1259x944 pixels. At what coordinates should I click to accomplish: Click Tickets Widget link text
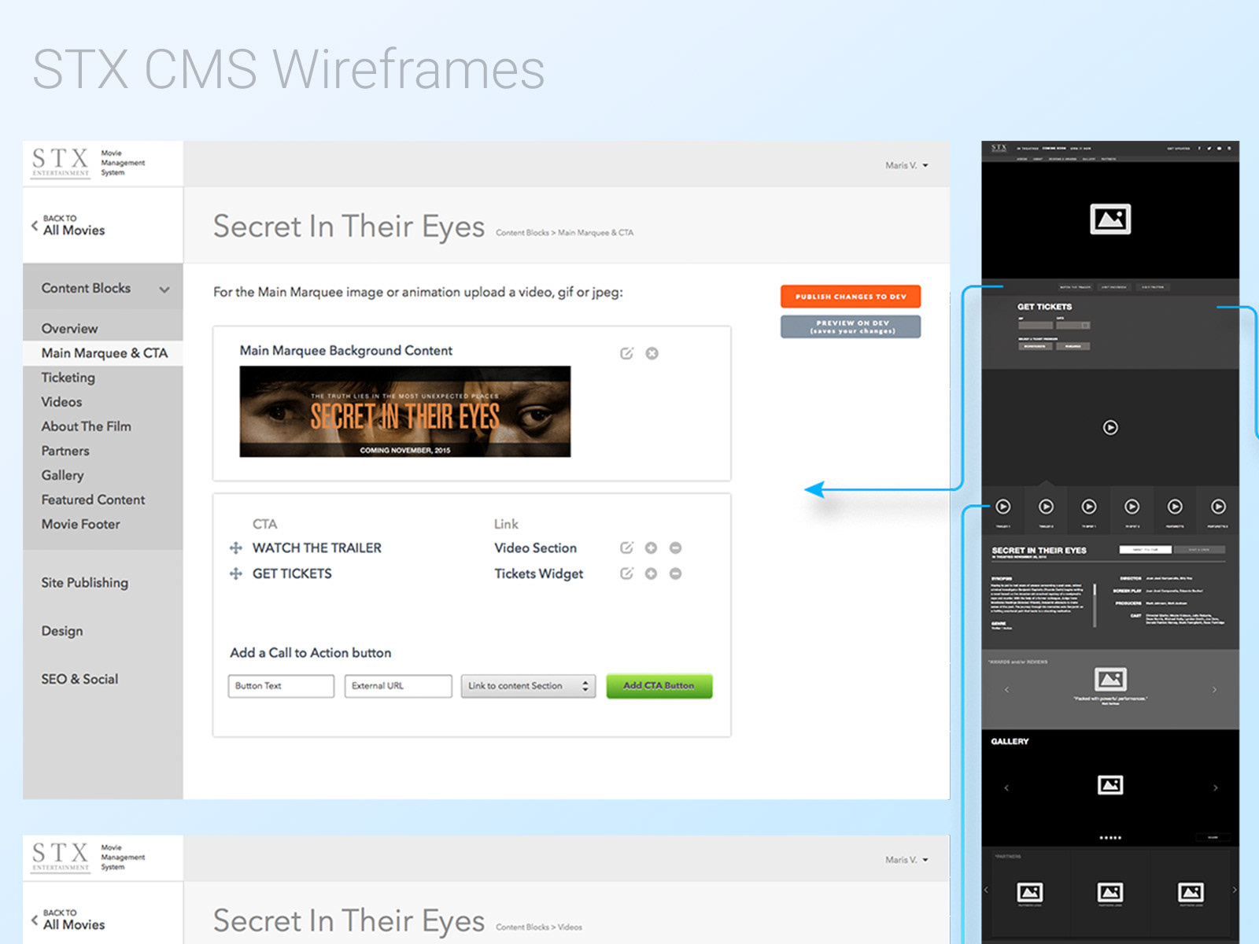pos(538,574)
